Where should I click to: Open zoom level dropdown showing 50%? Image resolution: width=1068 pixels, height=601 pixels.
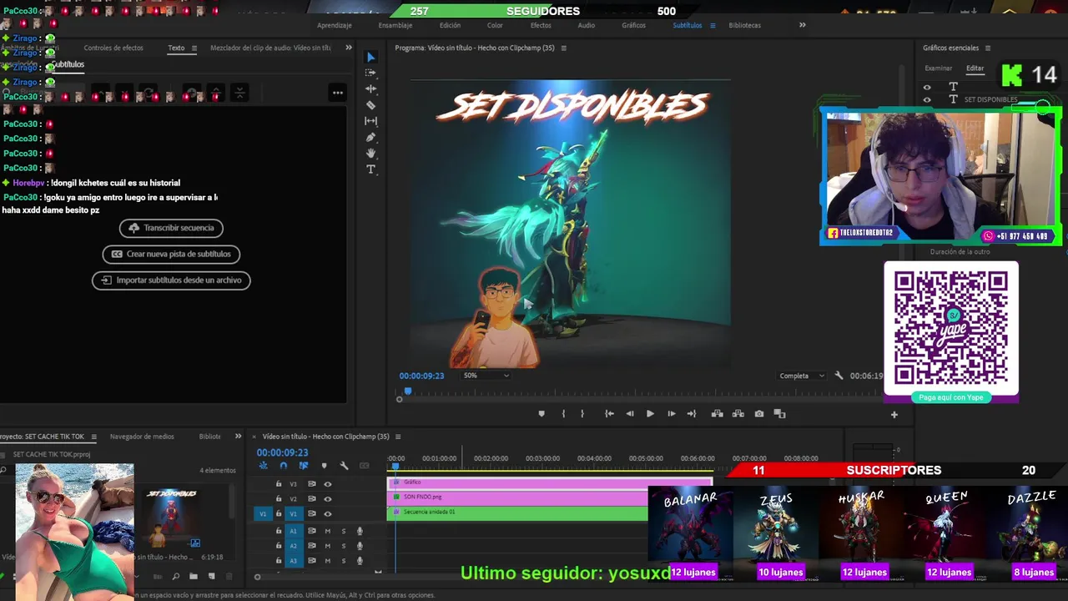coord(486,376)
